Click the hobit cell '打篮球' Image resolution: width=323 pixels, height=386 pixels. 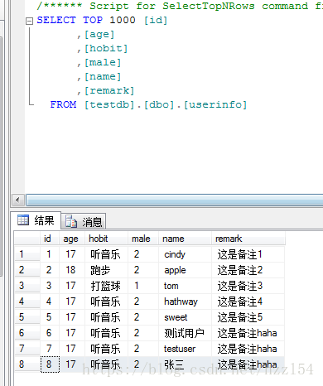[106, 286]
